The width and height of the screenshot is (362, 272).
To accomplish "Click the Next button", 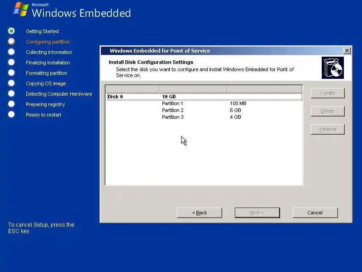I will [x=257, y=213].
